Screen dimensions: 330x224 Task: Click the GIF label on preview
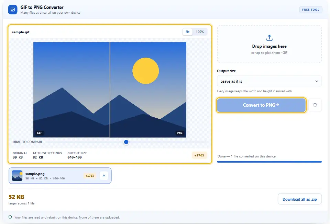(39, 133)
